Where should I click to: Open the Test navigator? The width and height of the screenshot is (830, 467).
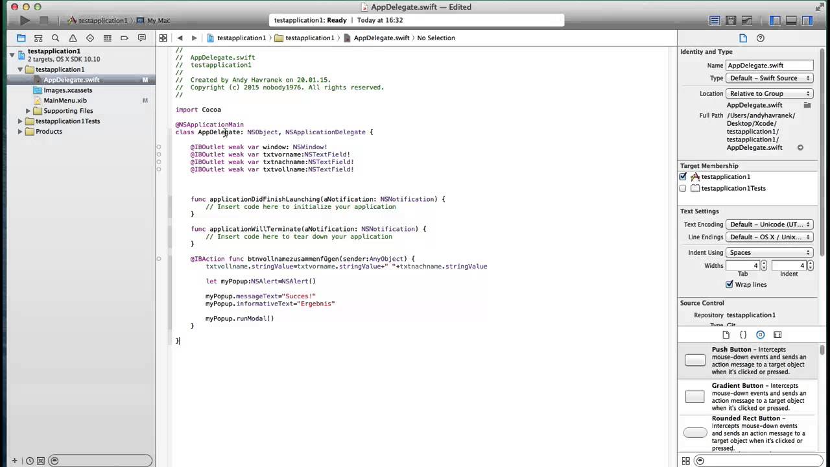tap(90, 38)
